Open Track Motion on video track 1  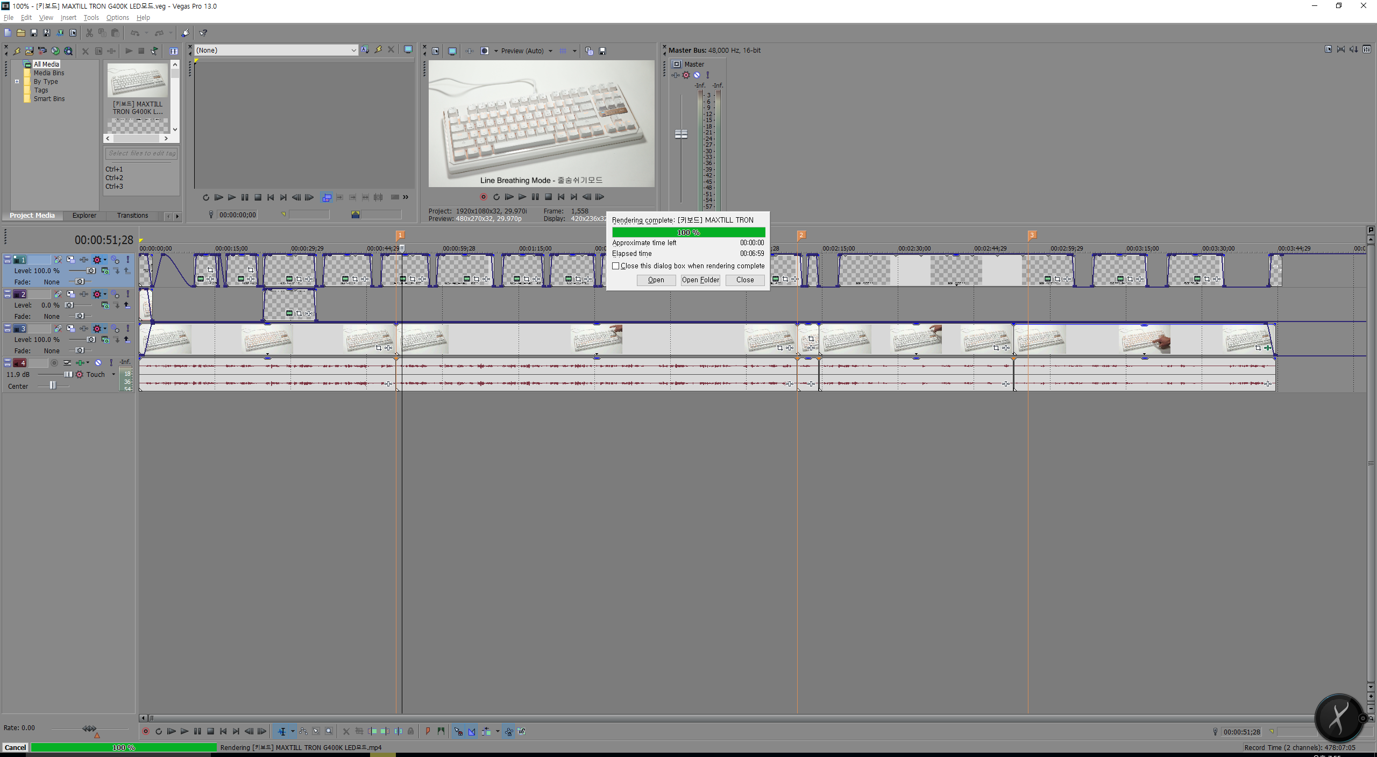70,260
